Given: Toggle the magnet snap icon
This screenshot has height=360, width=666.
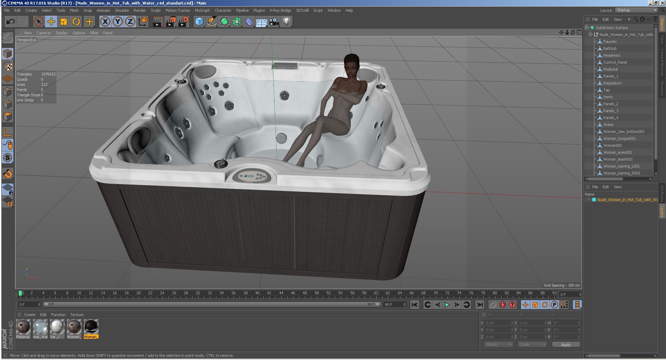Looking at the screenshot, I should pyautogui.click(x=8, y=173).
